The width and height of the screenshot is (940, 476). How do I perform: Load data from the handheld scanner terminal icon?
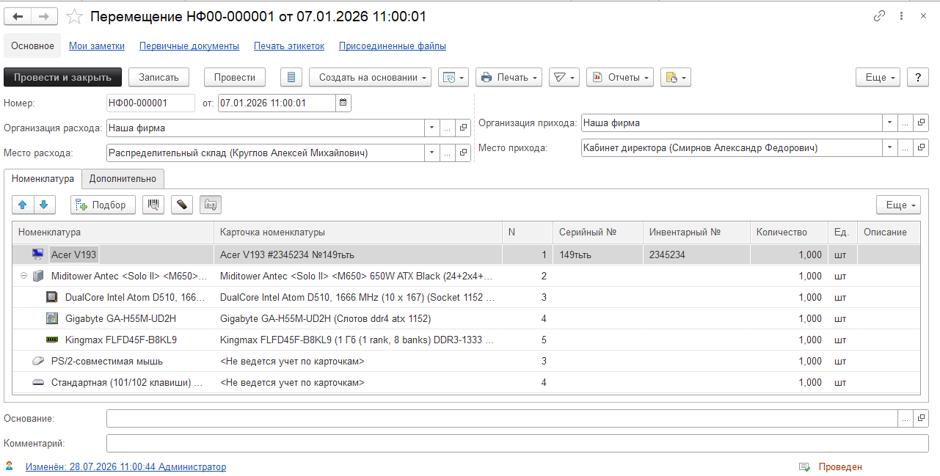(x=182, y=205)
